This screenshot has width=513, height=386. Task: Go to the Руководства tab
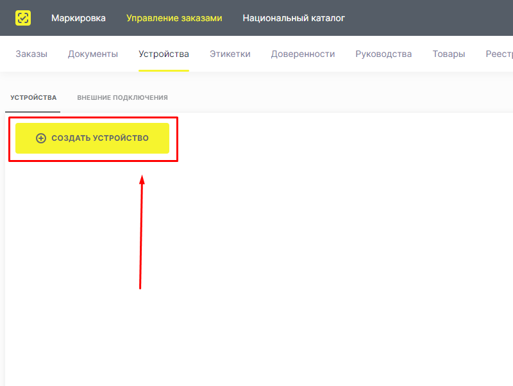383,54
